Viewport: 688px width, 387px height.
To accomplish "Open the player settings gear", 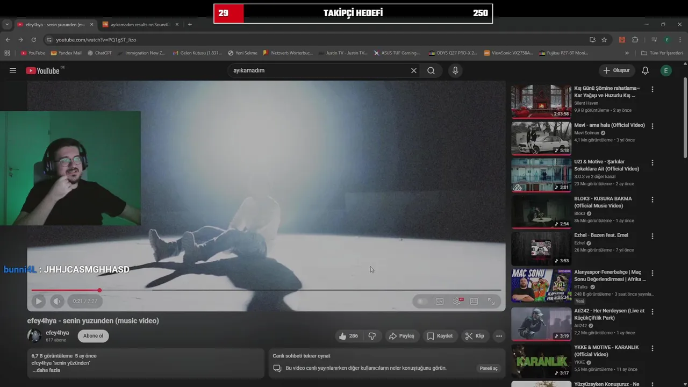I will (457, 302).
